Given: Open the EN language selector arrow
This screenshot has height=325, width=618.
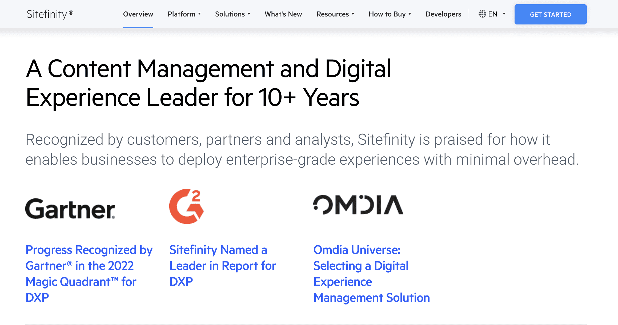Looking at the screenshot, I should [504, 14].
